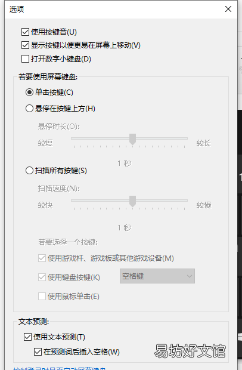This screenshot has width=242, height=370.
Task: Close the 选项 dialog window
Action: click(x=228, y=9)
